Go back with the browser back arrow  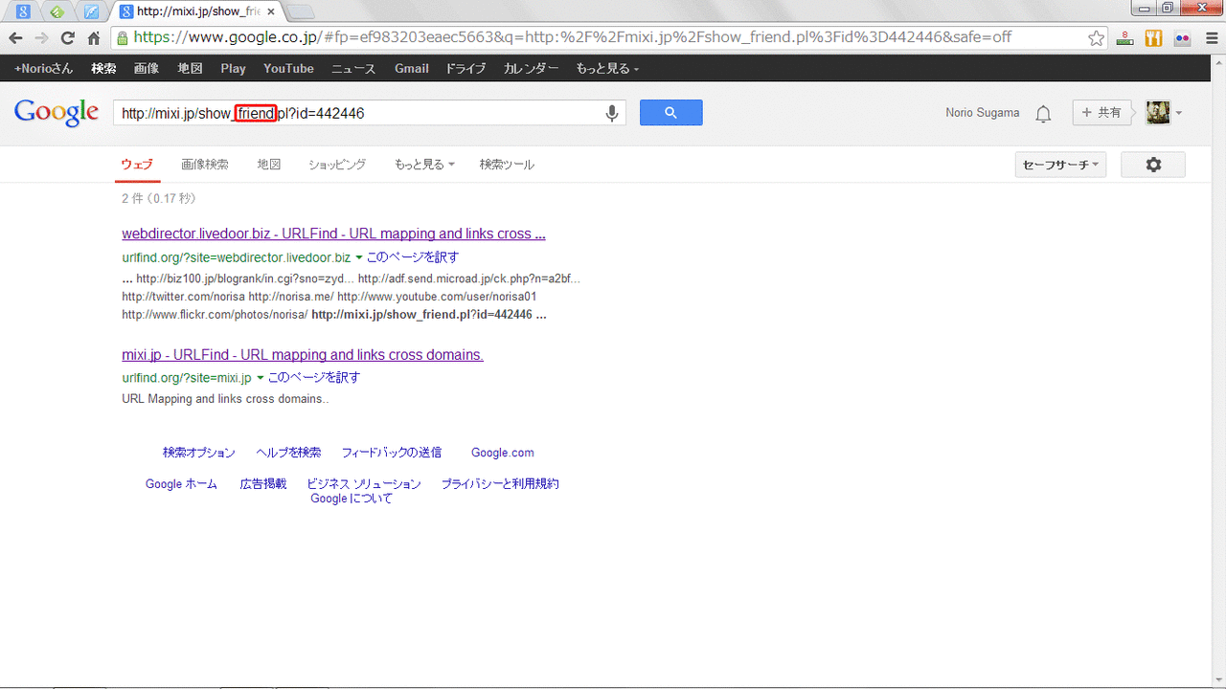[x=16, y=38]
